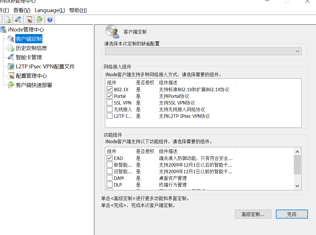Open help via the question mark icon
This screenshot has width=316, height=235.
tap(50, 20)
